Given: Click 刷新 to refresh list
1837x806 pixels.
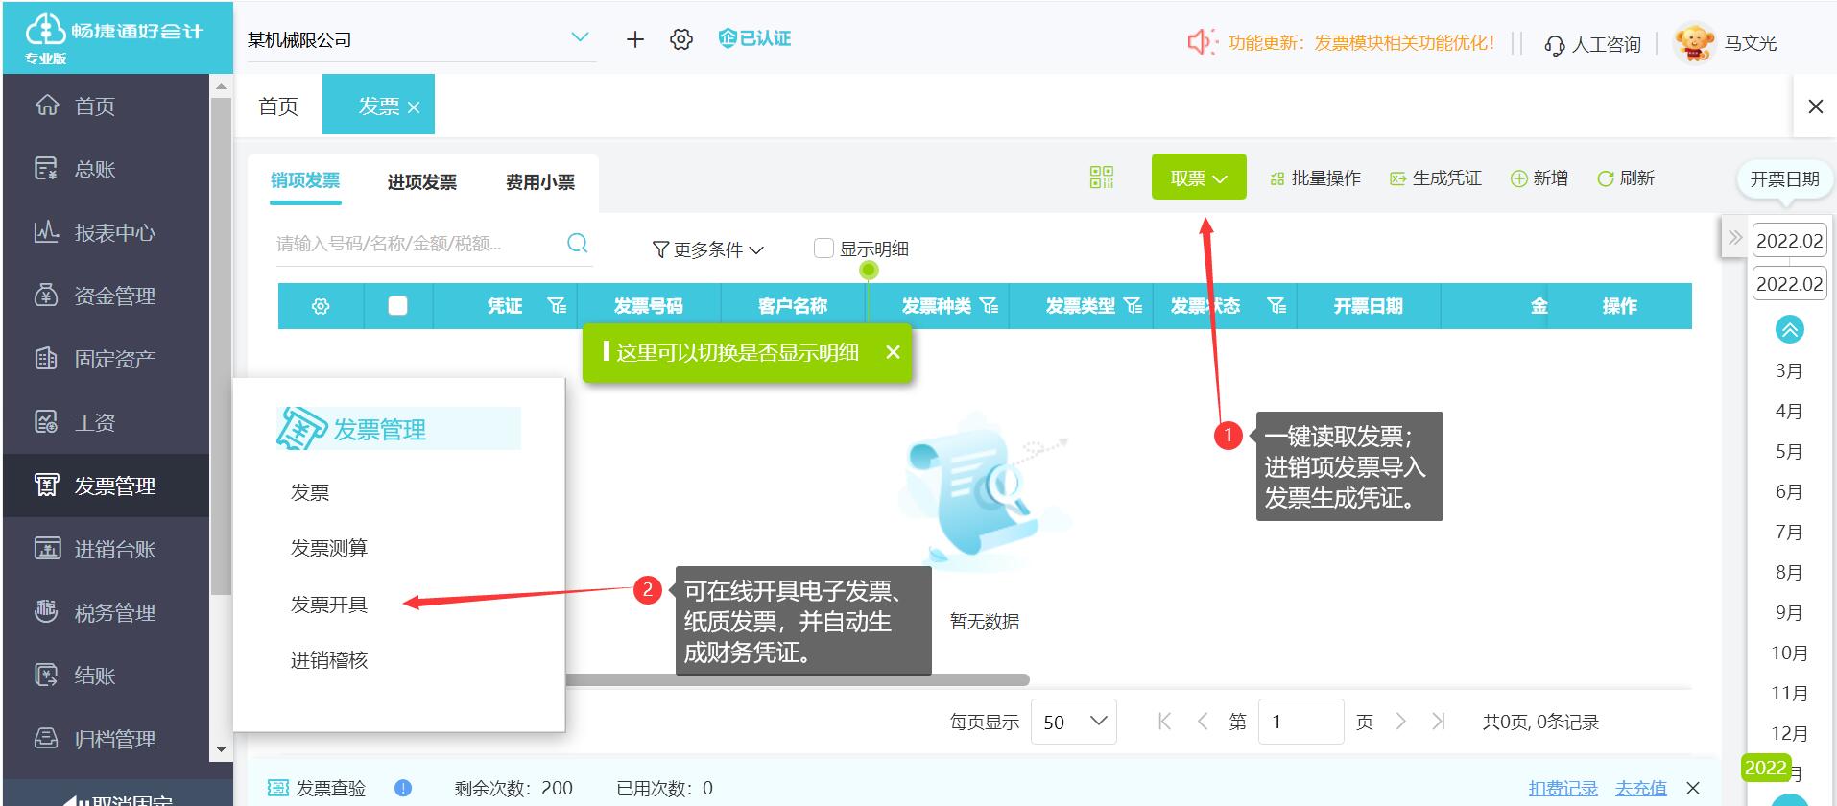Looking at the screenshot, I should 1626,178.
